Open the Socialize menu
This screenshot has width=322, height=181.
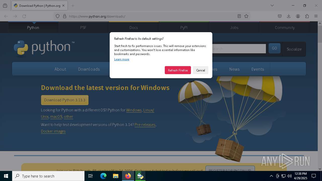click(x=294, y=49)
